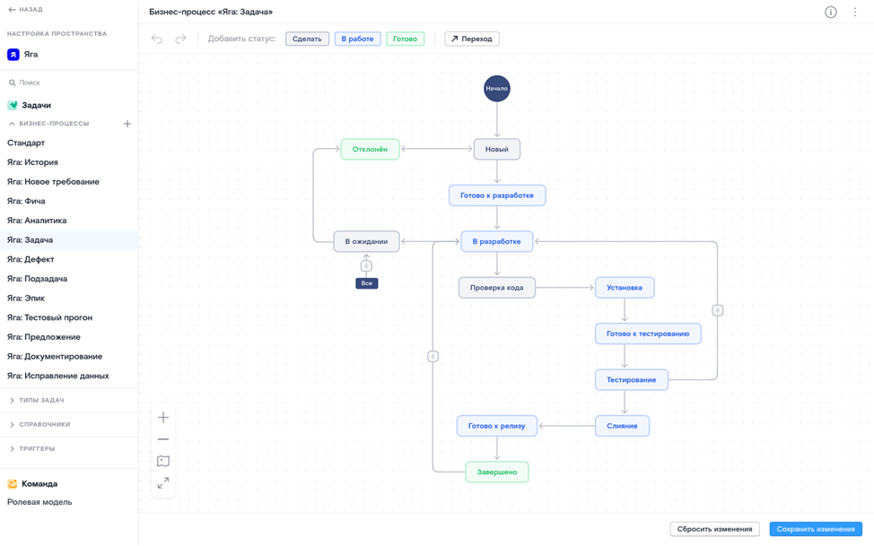Select Яга: Дефект business process
This screenshot has width=874, height=546.
click(31, 259)
